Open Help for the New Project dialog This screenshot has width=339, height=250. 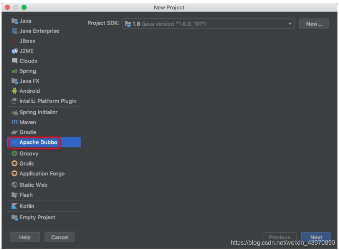pyautogui.click(x=25, y=237)
